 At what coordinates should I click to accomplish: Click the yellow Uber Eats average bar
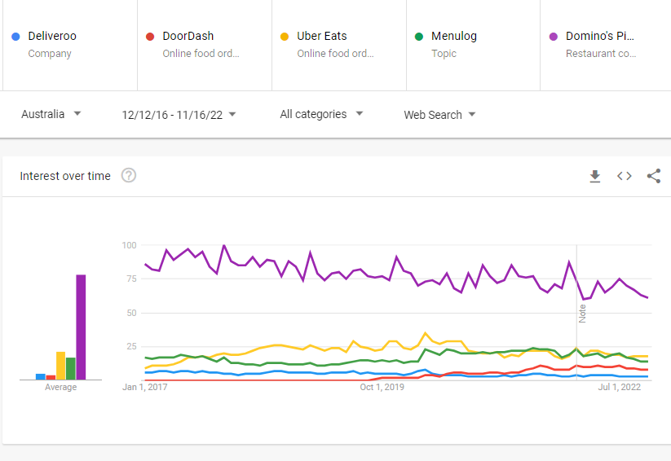tap(61, 366)
